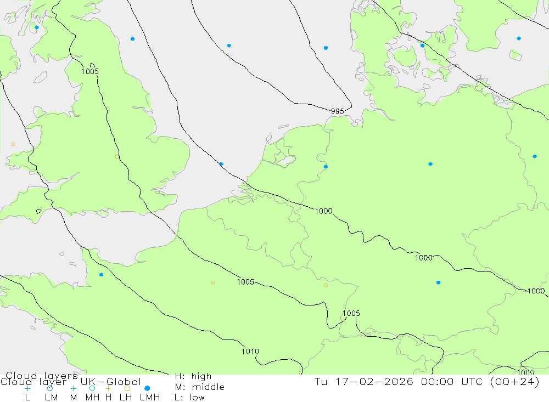The height and width of the screenshot is (402, 549).
Task: Select the orange circle over northern France near Paris
Action: coord(213,282)
